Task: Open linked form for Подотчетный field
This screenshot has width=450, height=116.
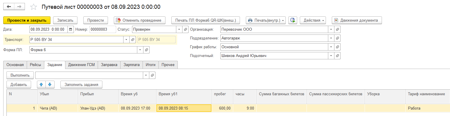Action: pyautogui.click(x=337, y=56)
